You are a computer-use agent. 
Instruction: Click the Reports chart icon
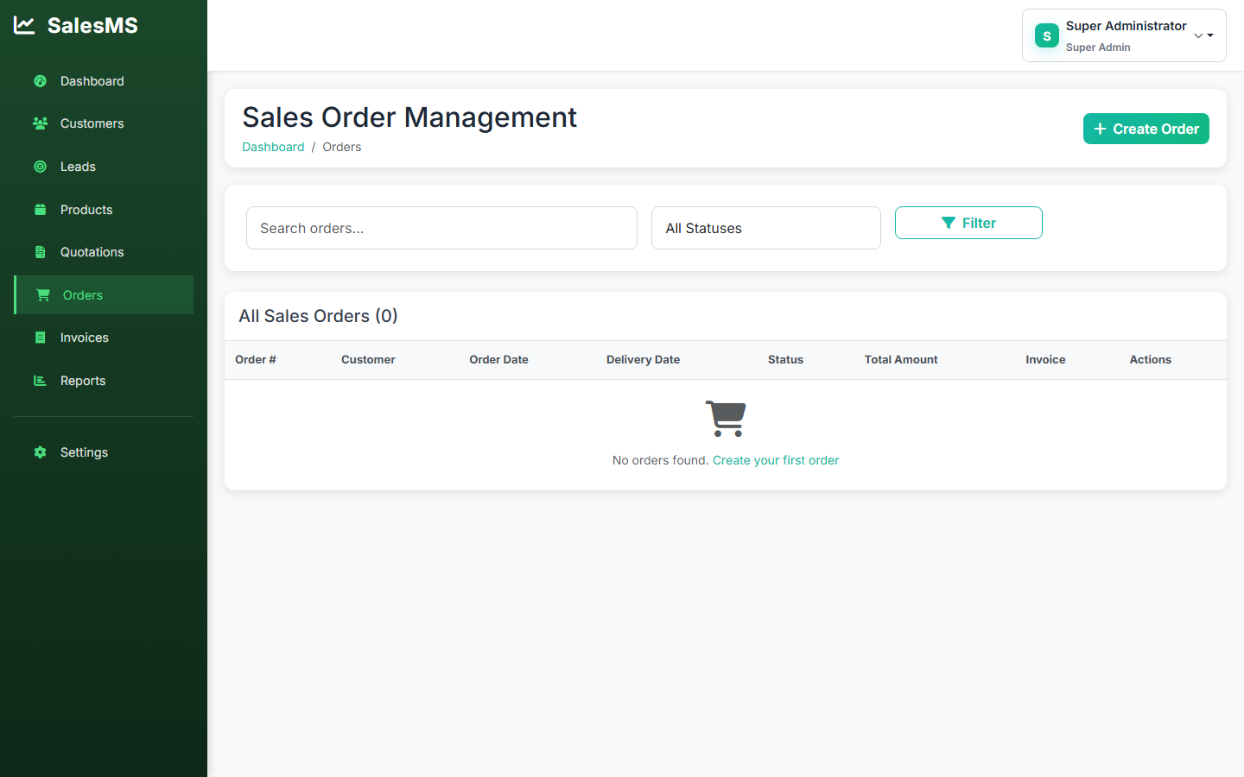[40, 381]
